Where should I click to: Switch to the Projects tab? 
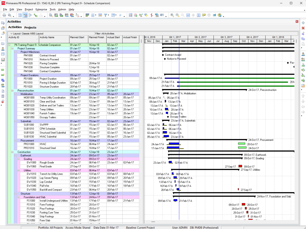coord(30,28)
